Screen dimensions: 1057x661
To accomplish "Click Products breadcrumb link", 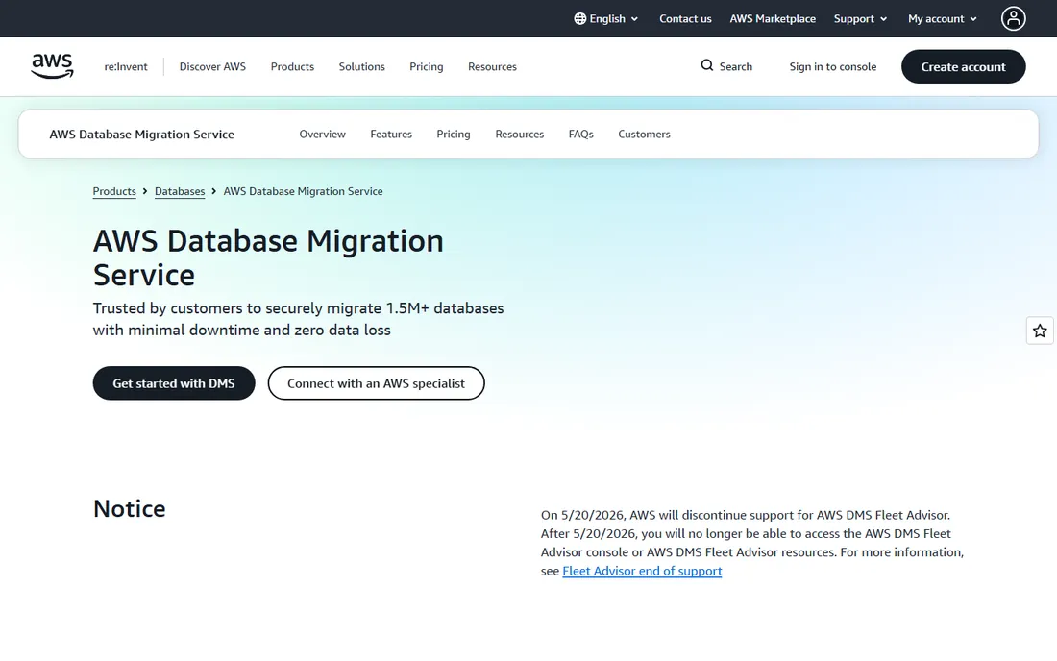I will 114,191.
